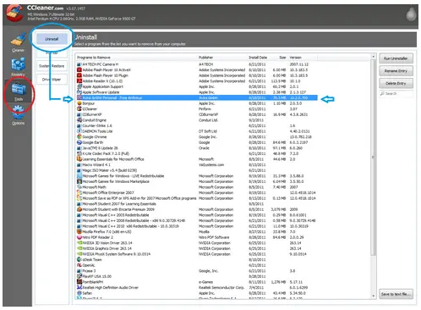Viewport: 421px width, 310px height.
Task: Click the K-Lite Codec Pack icon
Action: click(x=79, y=153)
